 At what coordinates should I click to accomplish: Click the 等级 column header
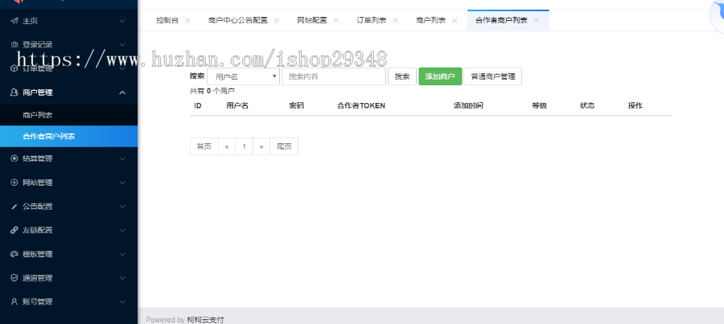(x=539, y=105)
